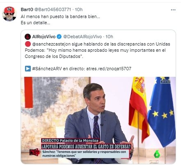Open the three-dot more options menu
This screenshot has height=168, width=181.
pos(173,10)
